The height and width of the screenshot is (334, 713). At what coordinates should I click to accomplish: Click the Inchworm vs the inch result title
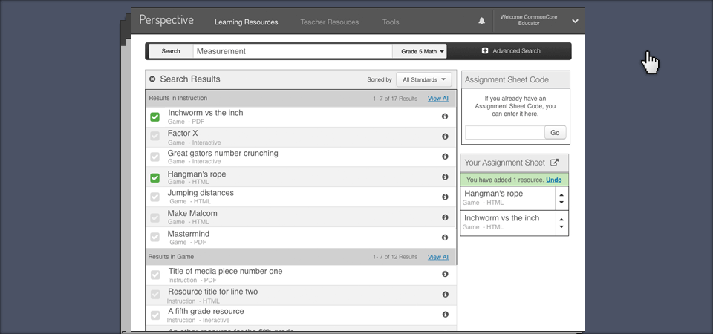(206, 113)
